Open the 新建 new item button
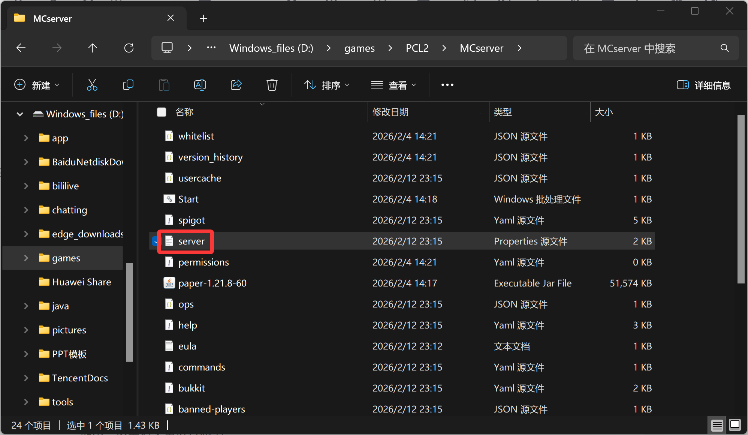 tap(36, 85)
